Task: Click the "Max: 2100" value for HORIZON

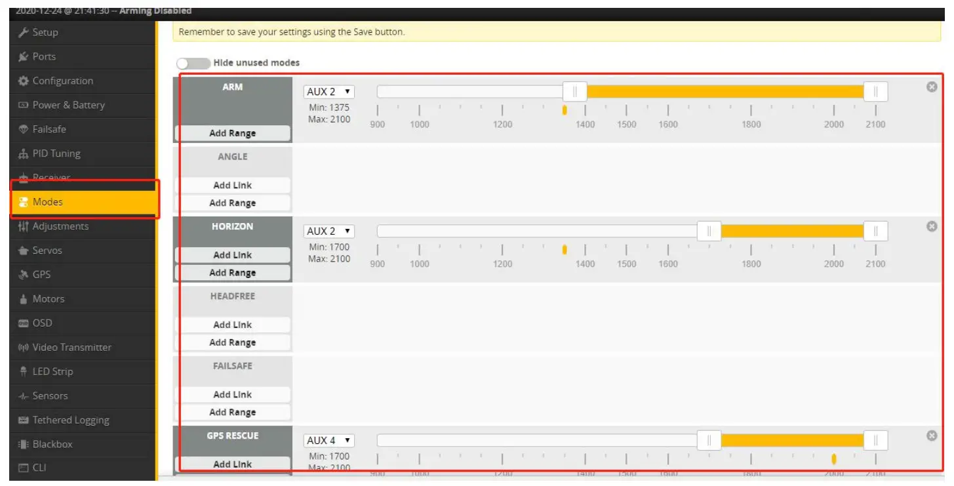Action: pos(329,259)
